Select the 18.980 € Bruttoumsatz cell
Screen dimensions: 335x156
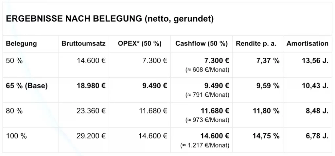pos(91,86)
